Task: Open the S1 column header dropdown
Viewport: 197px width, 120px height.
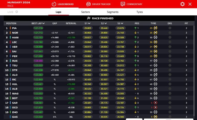Action: pos(89,23)
